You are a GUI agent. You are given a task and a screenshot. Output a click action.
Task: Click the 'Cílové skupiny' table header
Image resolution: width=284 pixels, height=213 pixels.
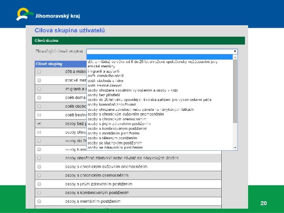pos(49,64)
